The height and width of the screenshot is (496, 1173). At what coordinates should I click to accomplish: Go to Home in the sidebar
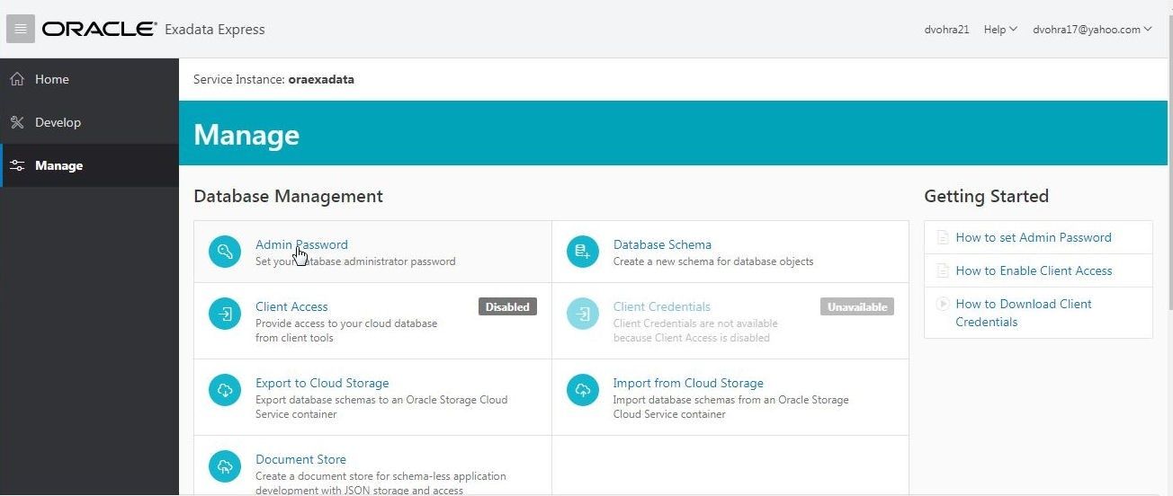coord(89,79)
